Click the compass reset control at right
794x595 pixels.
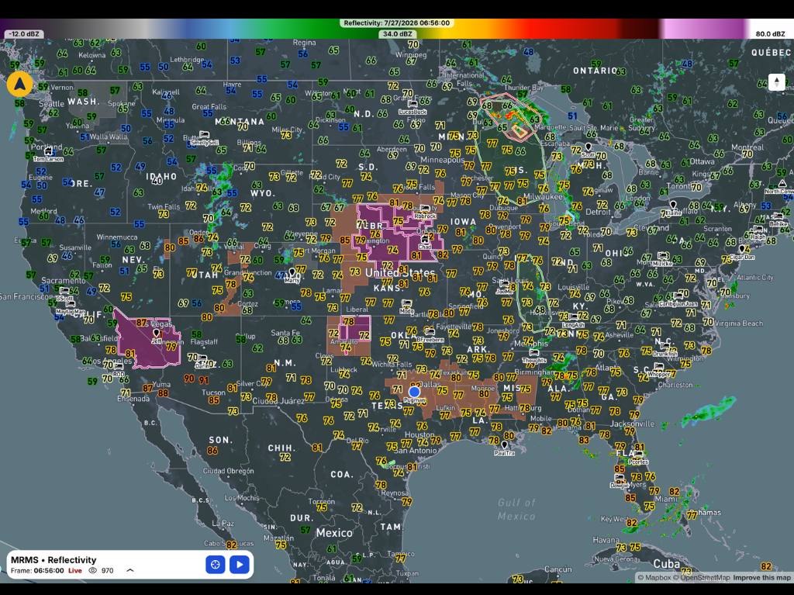pyautogui.click(x=777, y=82)
